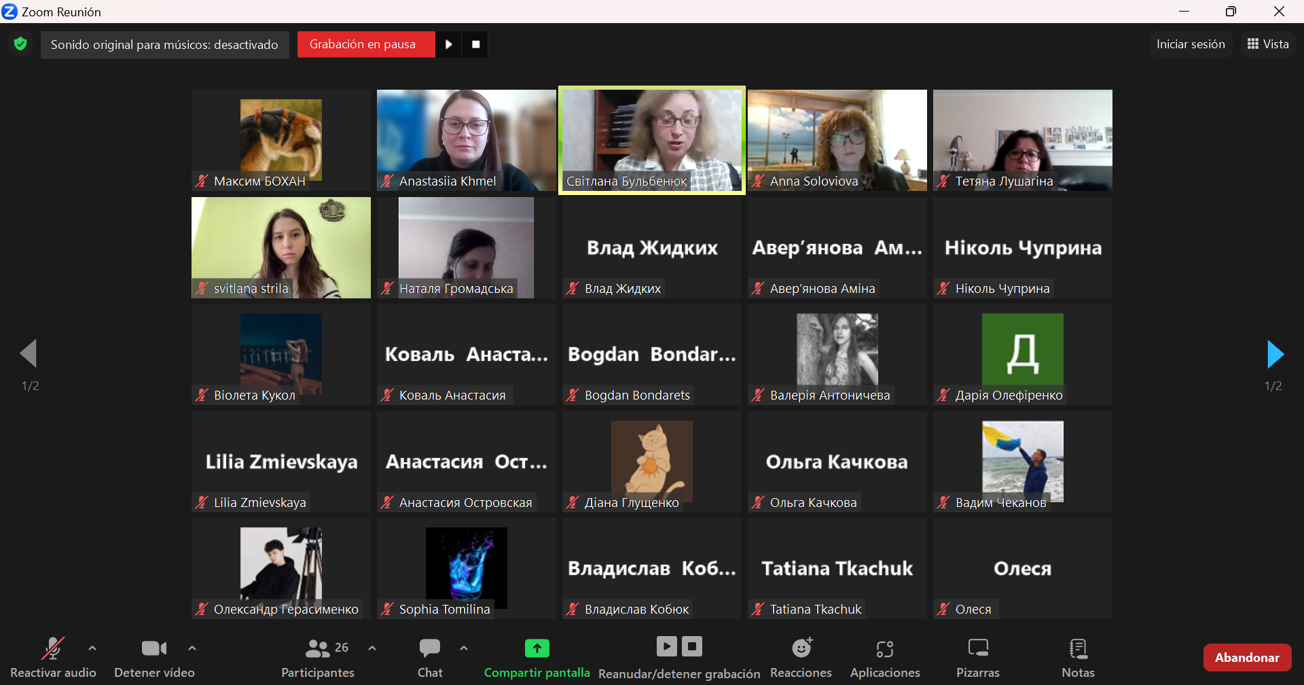Resume recording in bottom toolbar

tap(666, 646)
